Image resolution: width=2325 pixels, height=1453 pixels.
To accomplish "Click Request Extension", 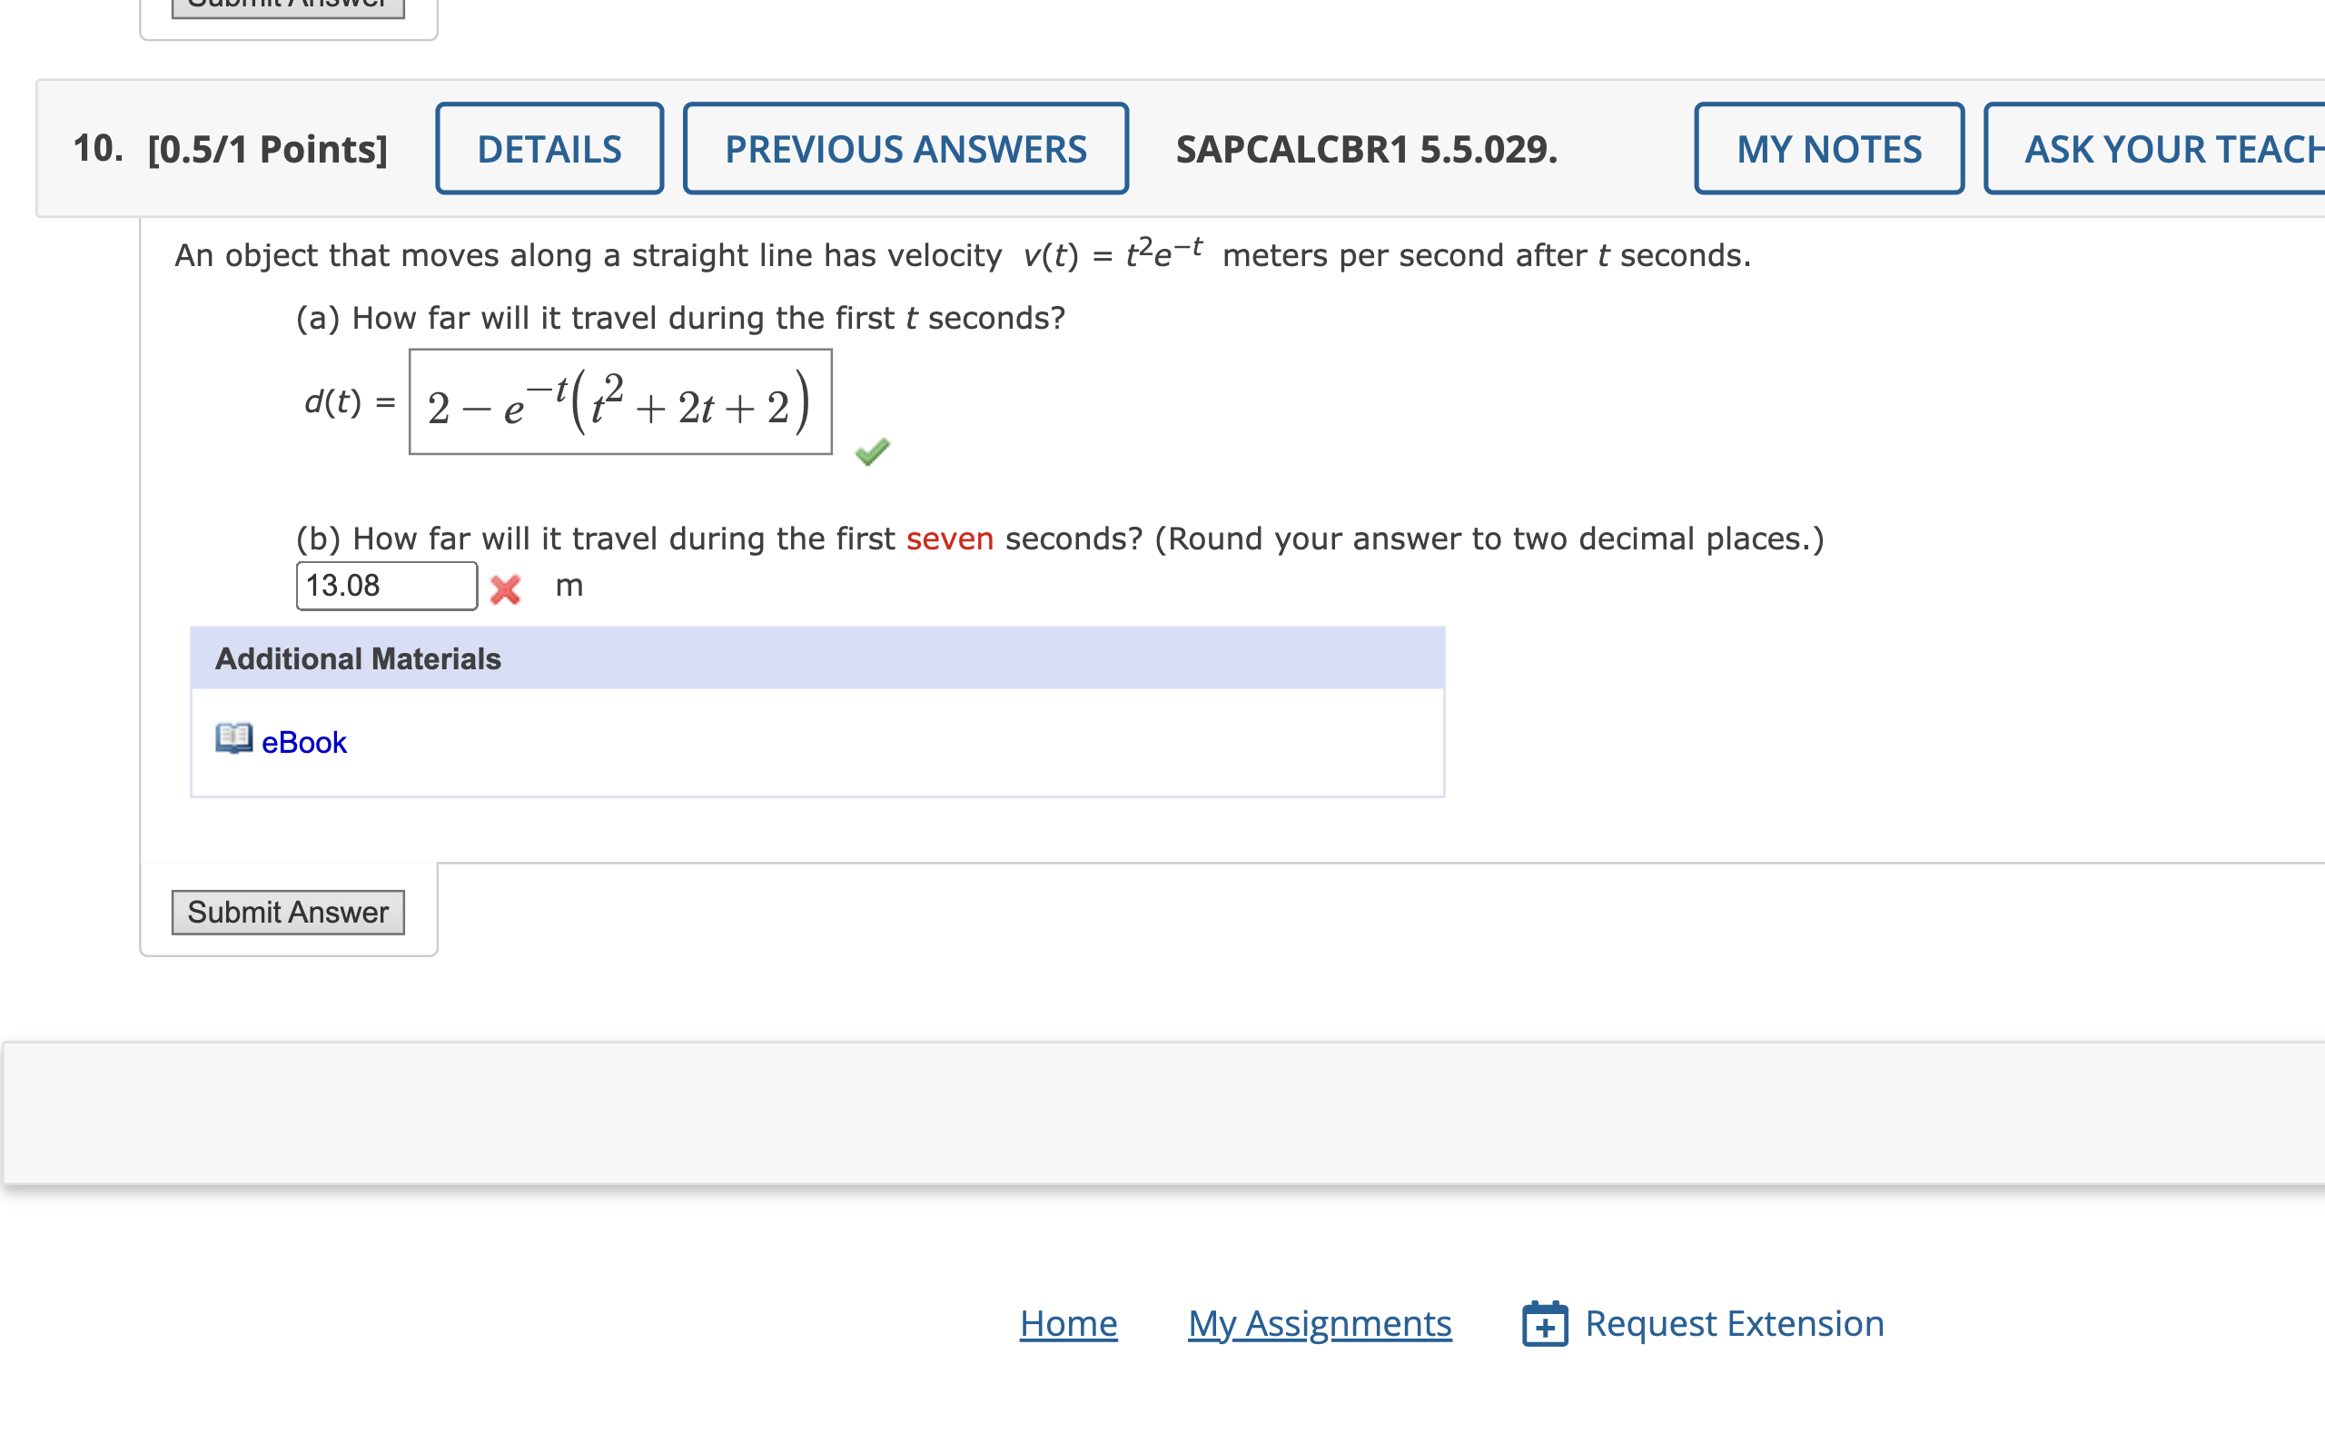I will [x=1735, y=1323].
